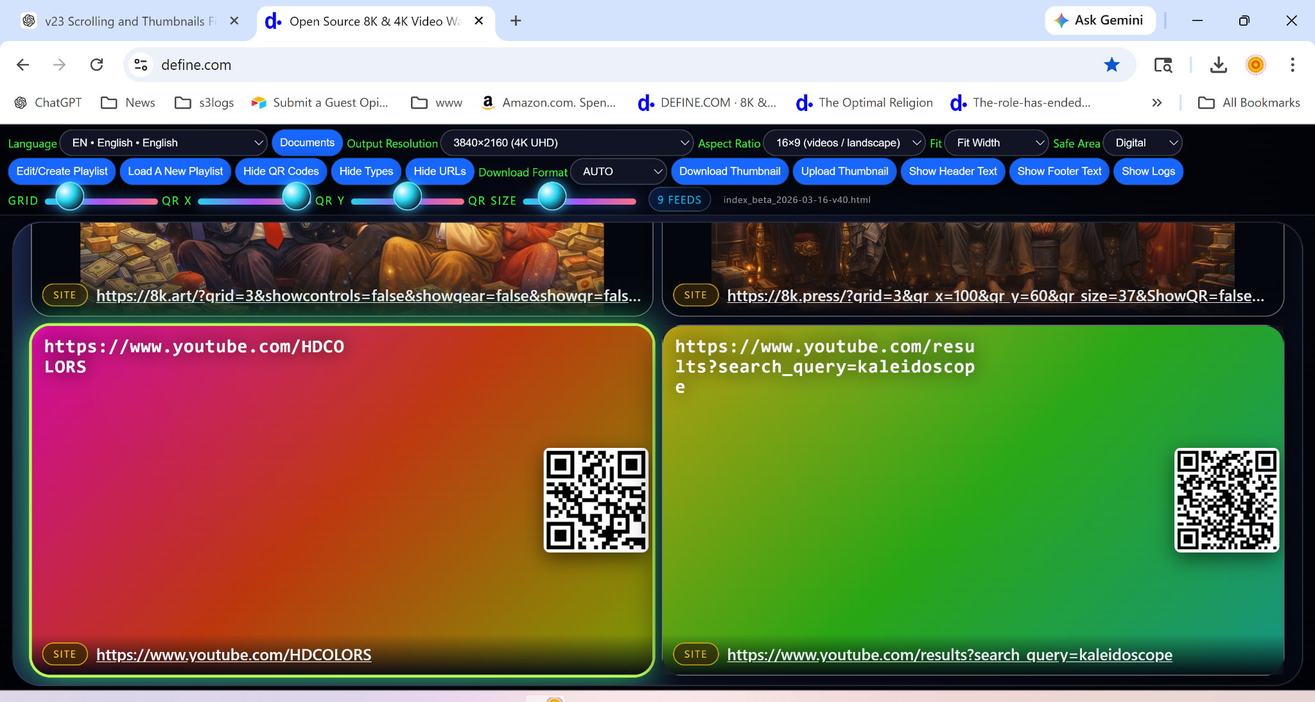1315x702 pixels.
Task: Open the Download Format AUTO dropdown
Action: tap(618, 171)
